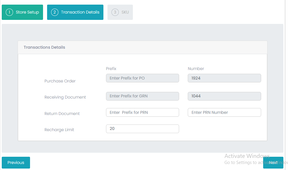Click the step 1 circle icon

pyautogui.click(x=9, y=12)
